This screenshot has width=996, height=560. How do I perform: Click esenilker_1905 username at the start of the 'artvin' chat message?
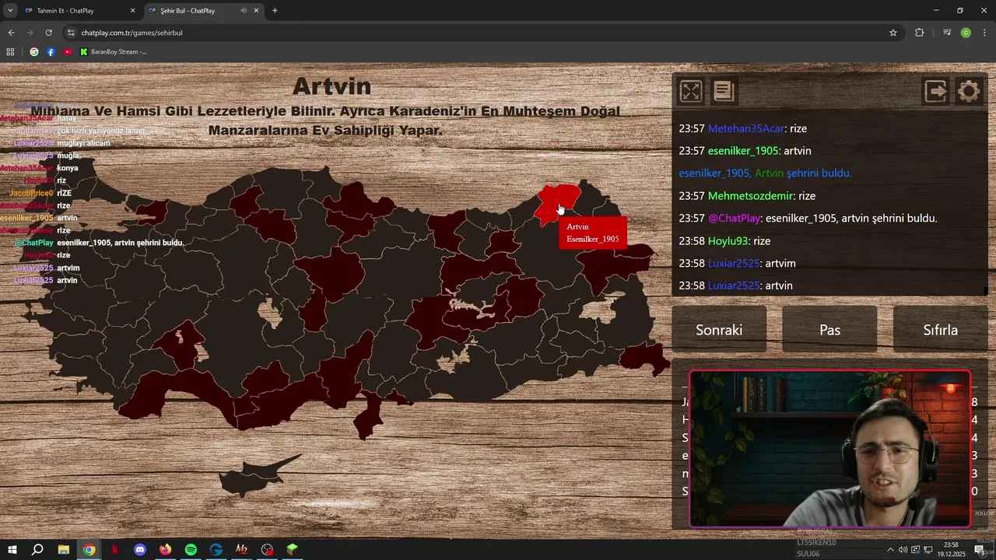pos(743,151)
